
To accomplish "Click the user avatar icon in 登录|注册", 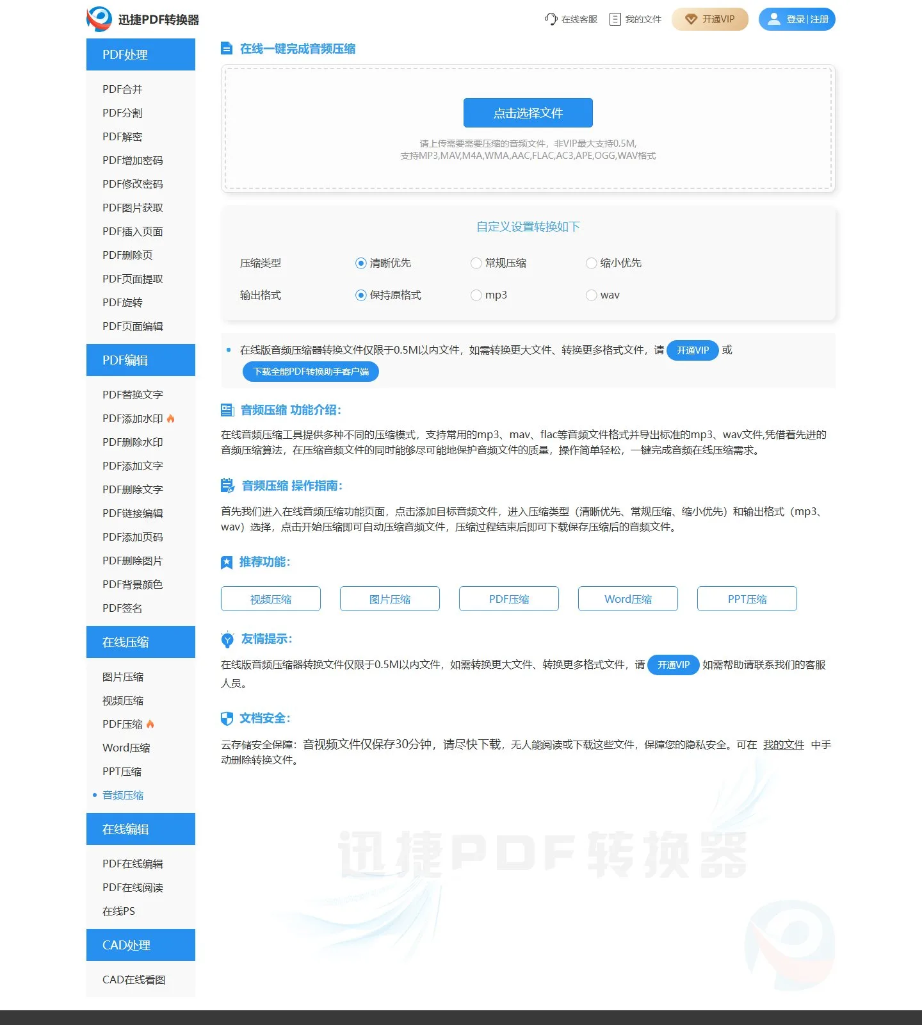I will click(x=774, y=19).
